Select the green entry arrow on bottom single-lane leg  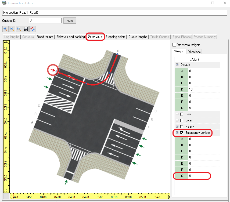point(66,182)
